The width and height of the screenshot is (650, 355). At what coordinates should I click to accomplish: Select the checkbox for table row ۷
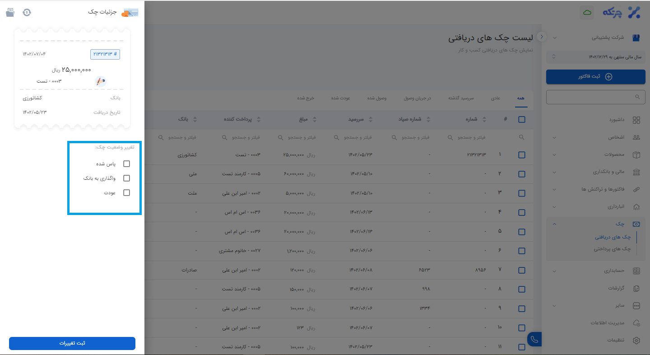(522, 271)
